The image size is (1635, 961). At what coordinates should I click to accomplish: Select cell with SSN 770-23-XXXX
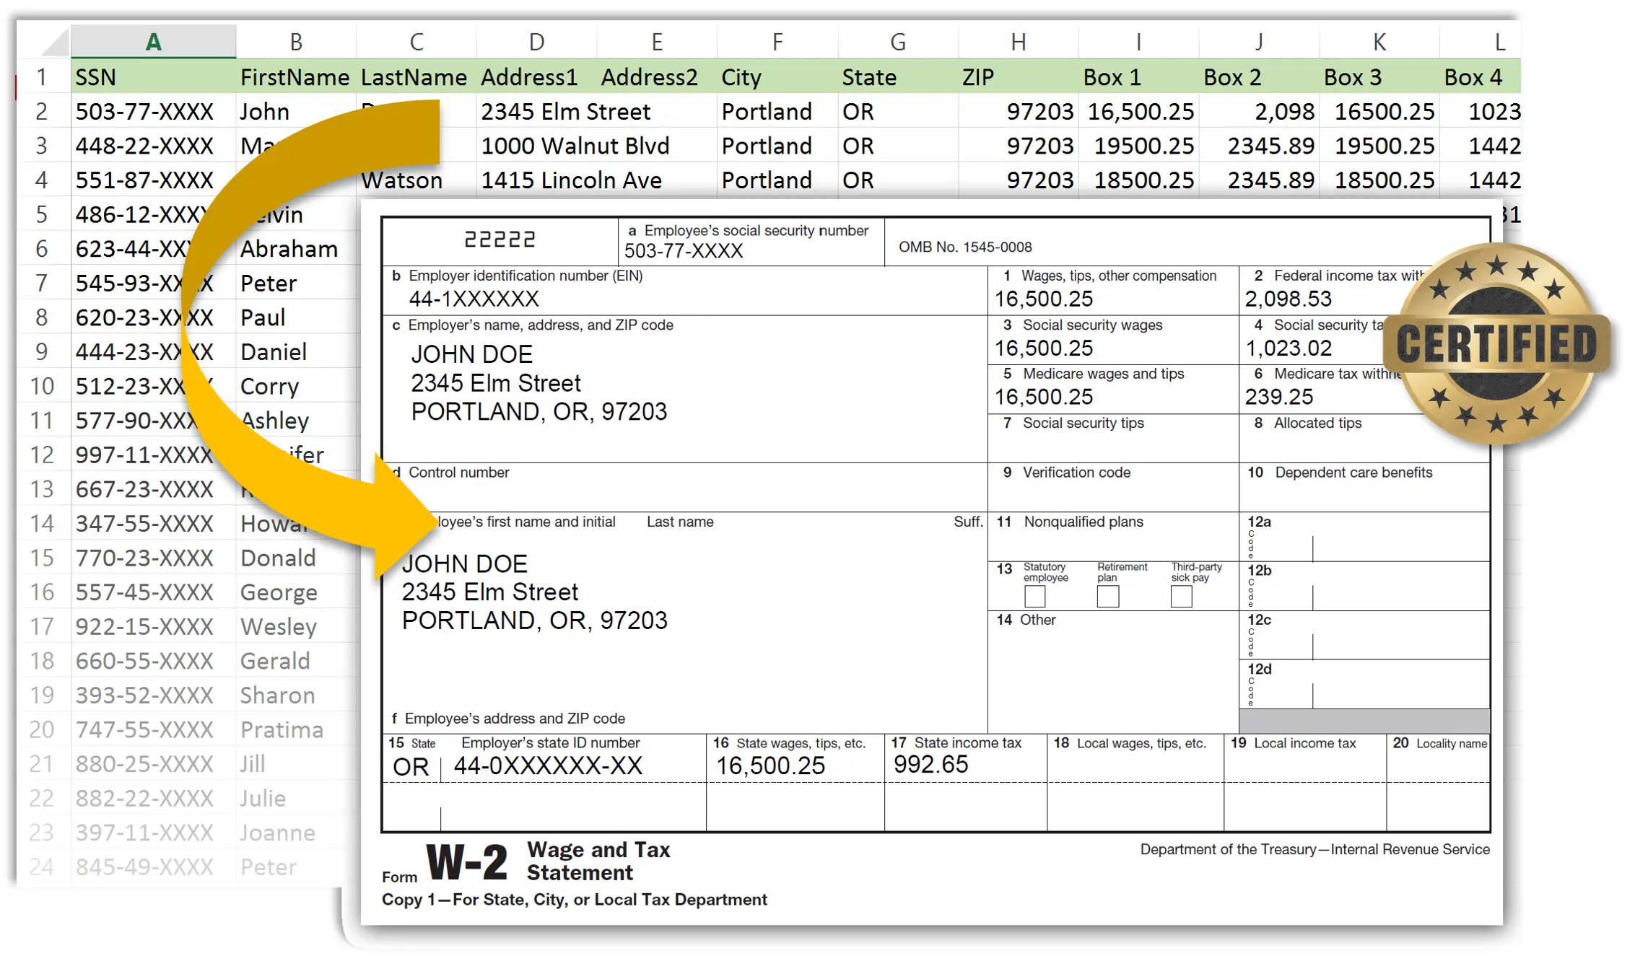point(153,557)
